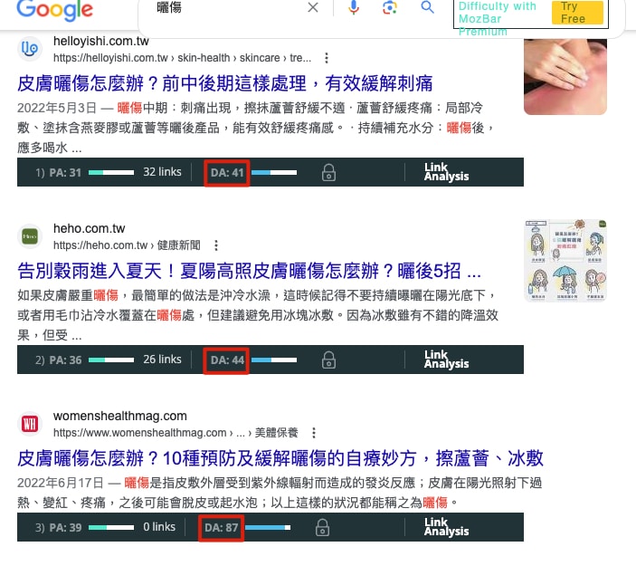Click the PA: 36 value

point(65,360)
